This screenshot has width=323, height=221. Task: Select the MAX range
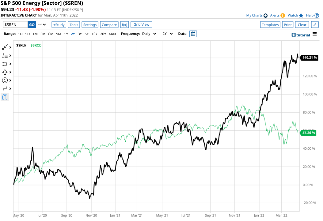click(112, 34)
